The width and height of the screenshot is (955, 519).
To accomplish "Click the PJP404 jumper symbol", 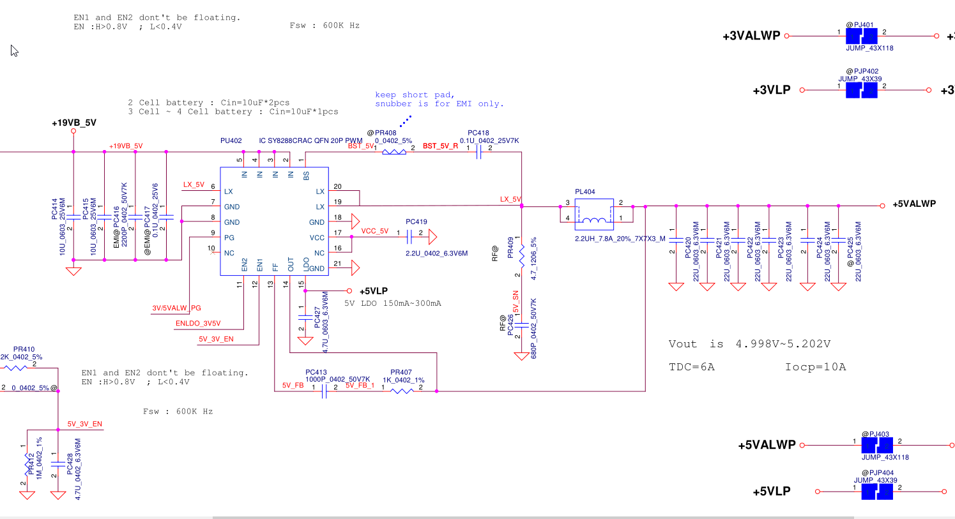I will [x=876, y=492].
